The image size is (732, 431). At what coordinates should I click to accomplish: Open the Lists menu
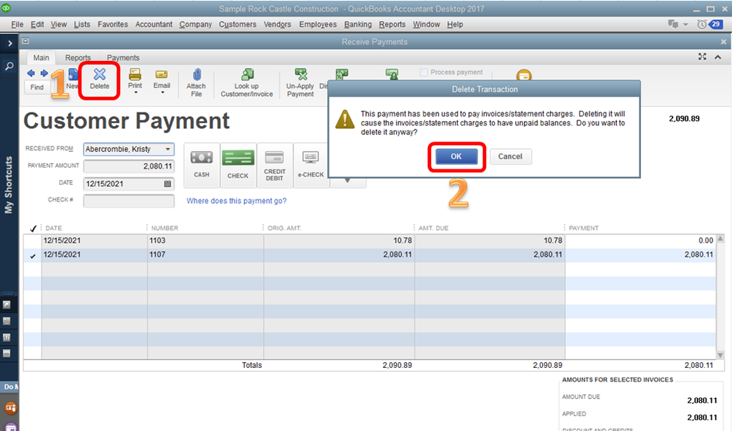pyautogui.click(x=81, y=24)
